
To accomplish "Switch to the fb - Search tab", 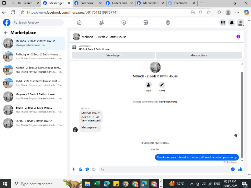I will tap(25, 3).
